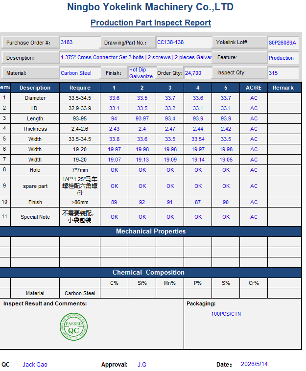Image resolution: width=306 pixels, height=371 pixels.
Task: Click the Description column header
Action: (x=35, y=88)
